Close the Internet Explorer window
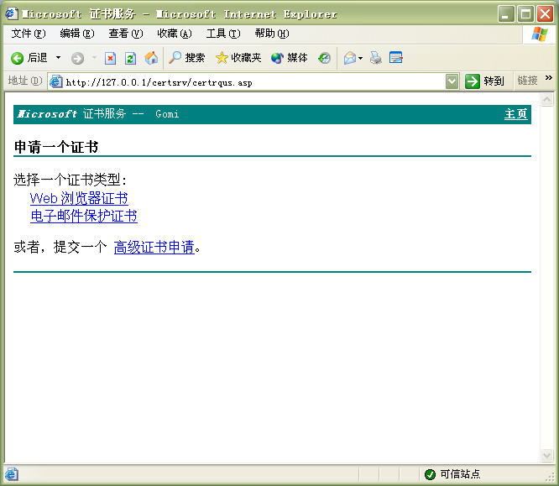559x486 pixels. [545, 14]
